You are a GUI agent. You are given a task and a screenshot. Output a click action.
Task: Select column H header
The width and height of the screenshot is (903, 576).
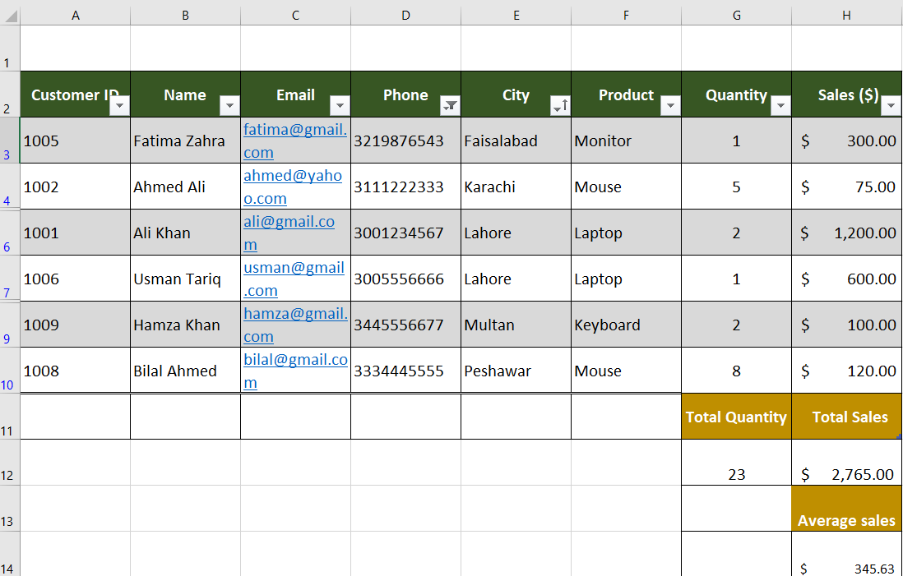pos(846,16)
